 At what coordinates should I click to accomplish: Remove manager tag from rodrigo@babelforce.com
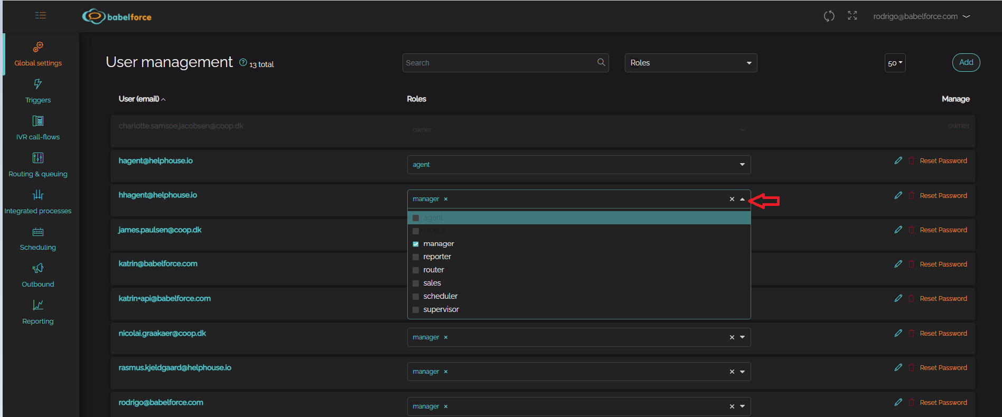click(446, 406)
